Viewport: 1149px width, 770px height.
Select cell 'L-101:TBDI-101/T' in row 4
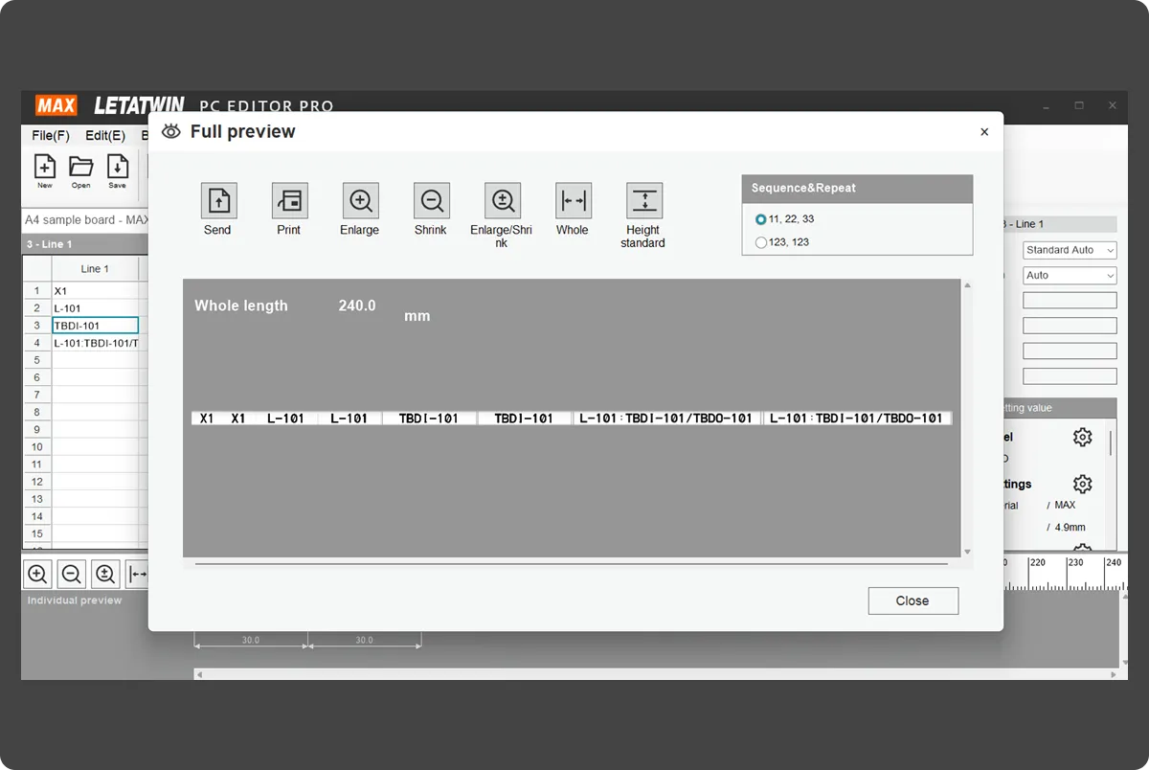pos(95,343)
